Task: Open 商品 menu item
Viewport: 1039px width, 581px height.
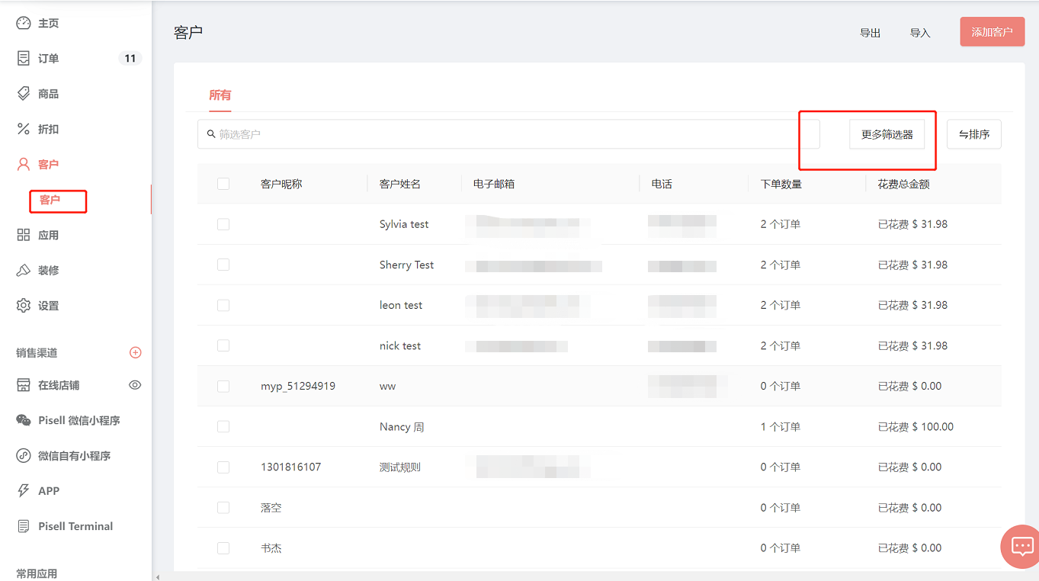Action: tap(49, 93)
